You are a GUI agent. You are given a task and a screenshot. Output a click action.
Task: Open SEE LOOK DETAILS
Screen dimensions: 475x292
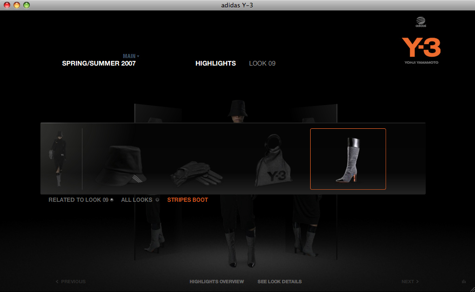(279, 281)
